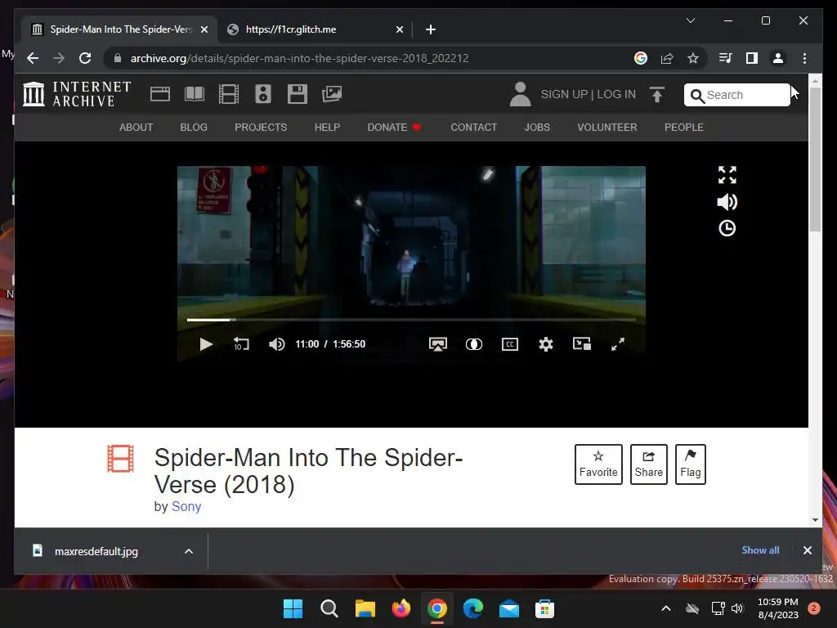837x628 pixels.
Task: Enter fullscreen on the video player
Action: tap(618, 344)
